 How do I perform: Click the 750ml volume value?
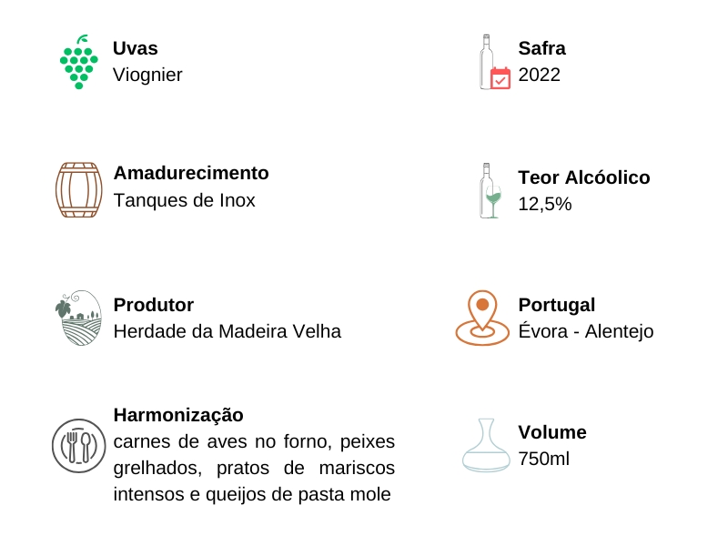click(543, 459)
